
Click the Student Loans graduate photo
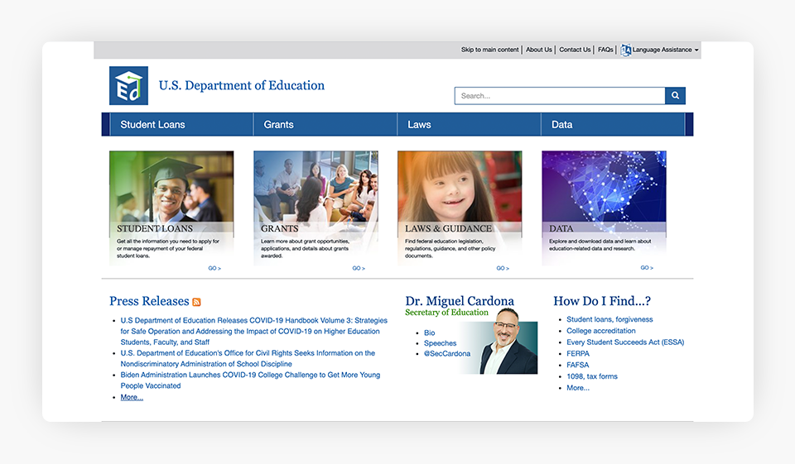171,186
